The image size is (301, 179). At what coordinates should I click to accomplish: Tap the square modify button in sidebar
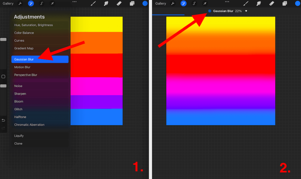click(3, 76)
